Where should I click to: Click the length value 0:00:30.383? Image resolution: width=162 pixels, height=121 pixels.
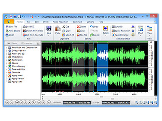108,103
